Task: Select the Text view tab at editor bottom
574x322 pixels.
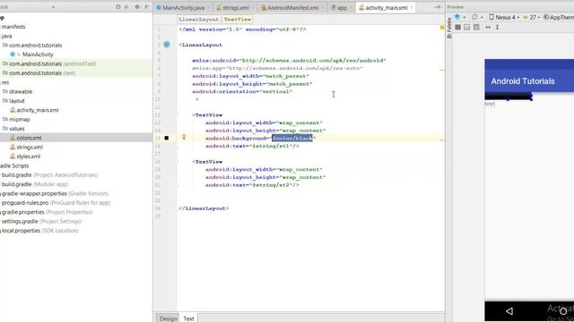Action: 188,318
